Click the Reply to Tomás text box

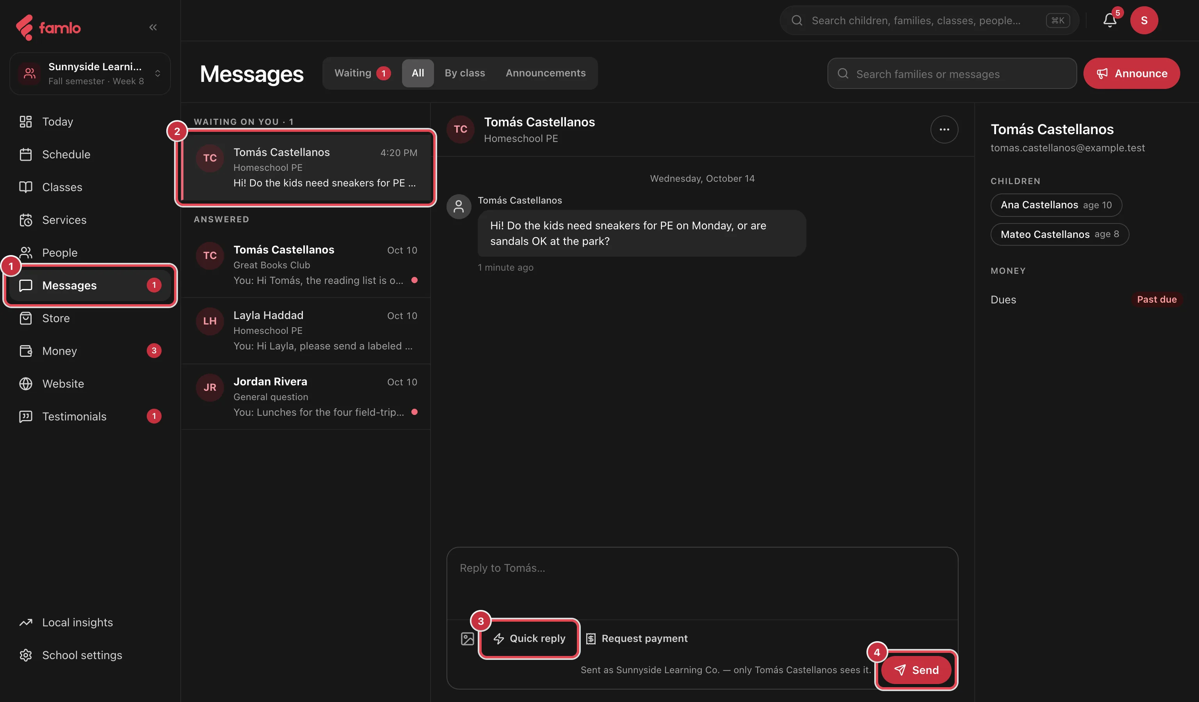[x=702, y=584]
